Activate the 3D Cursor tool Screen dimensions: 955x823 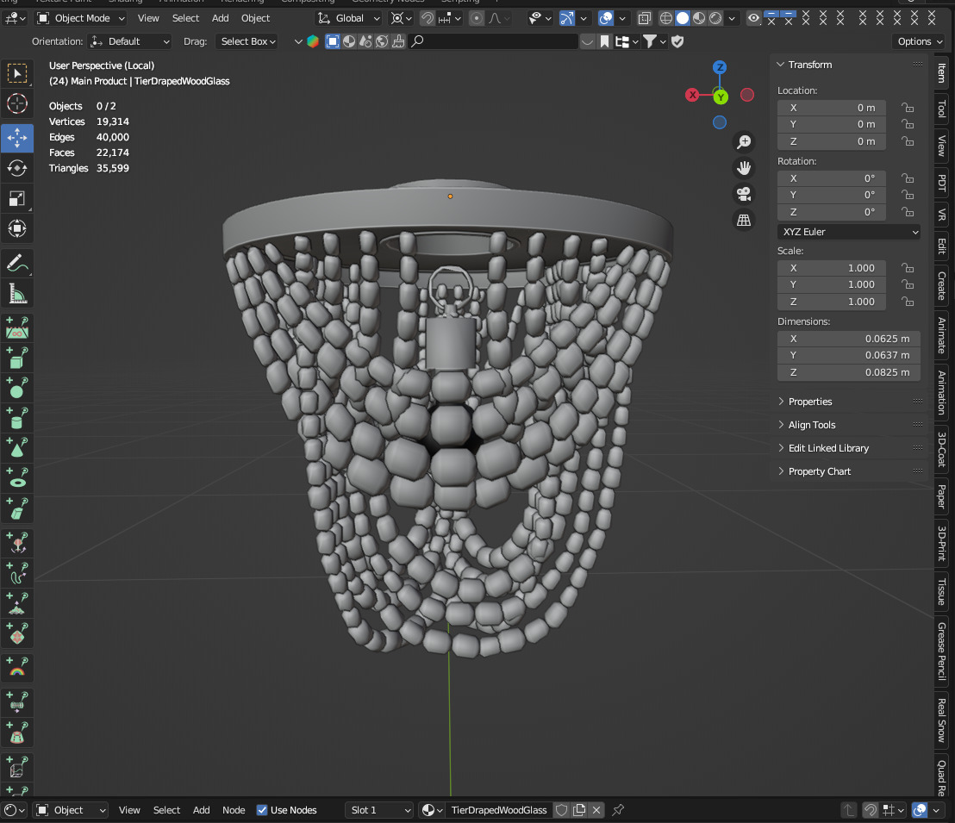(17, 104)
